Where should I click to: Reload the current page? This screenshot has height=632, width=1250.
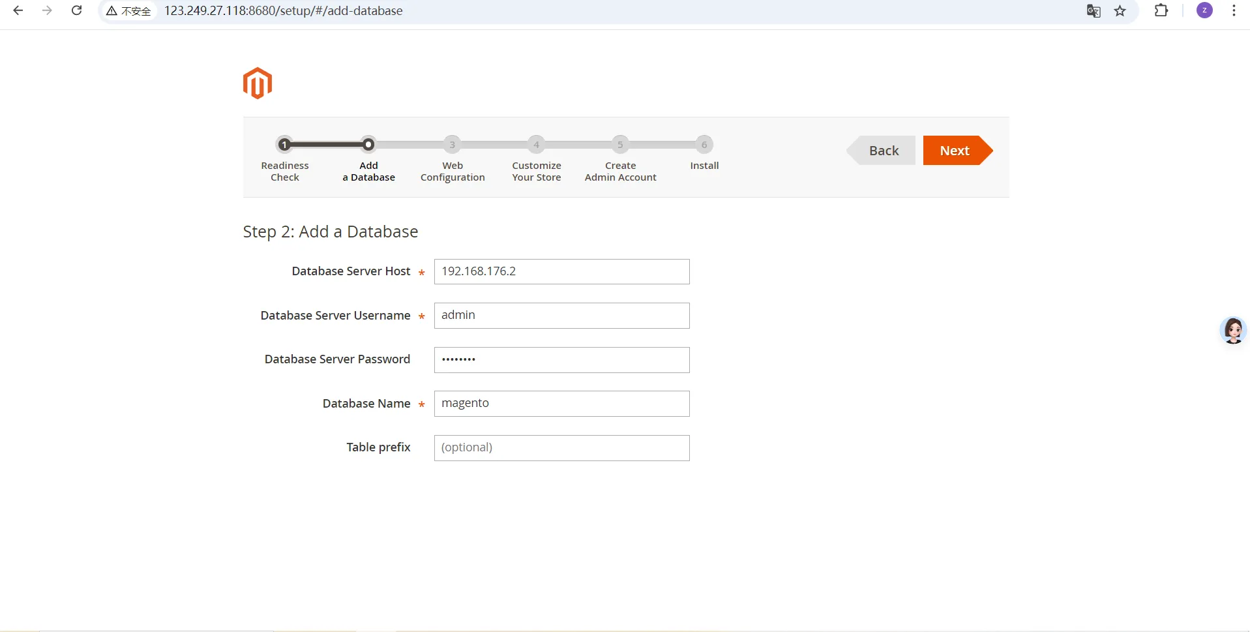(76, 10)
